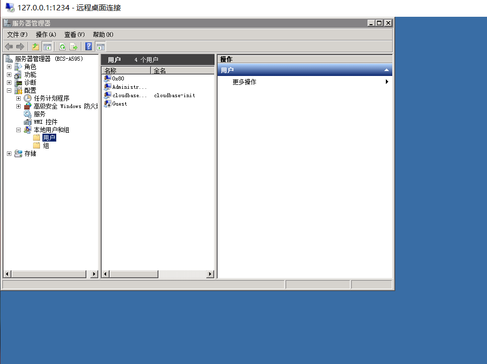
Task: Sort by the 名称 column header
Action: 126,71
